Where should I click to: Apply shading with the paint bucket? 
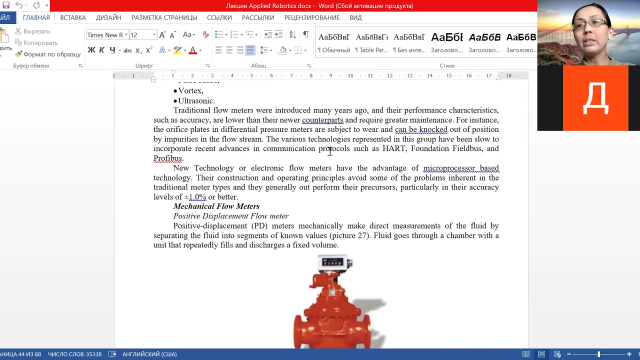click(282, 50)
